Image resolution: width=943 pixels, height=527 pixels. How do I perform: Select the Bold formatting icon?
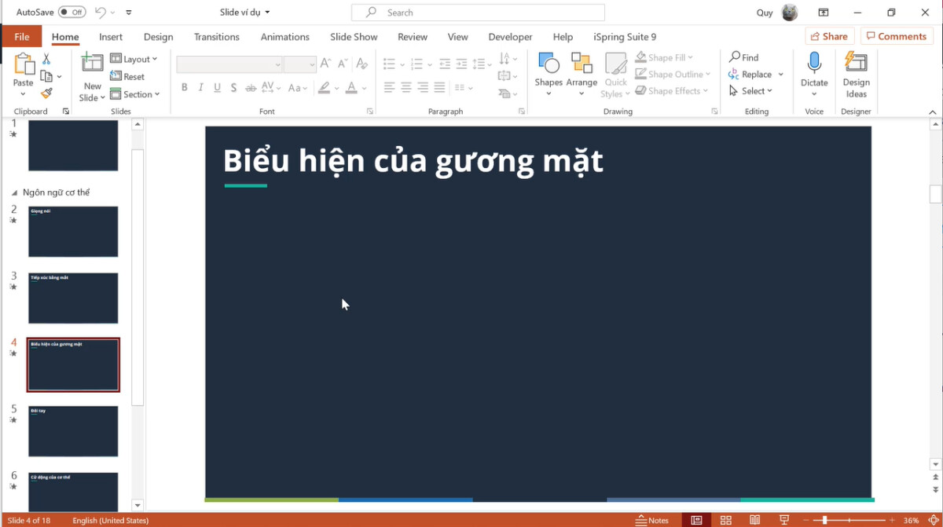tap(184, 87)
